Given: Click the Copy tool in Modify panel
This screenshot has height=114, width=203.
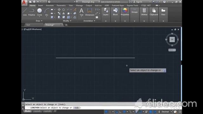Looking at the screenshot, I should 59,13.
